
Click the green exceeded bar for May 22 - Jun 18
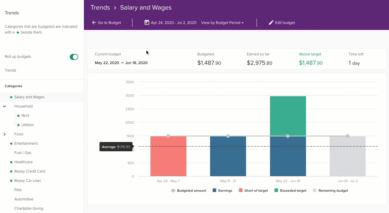click(288, 116)
